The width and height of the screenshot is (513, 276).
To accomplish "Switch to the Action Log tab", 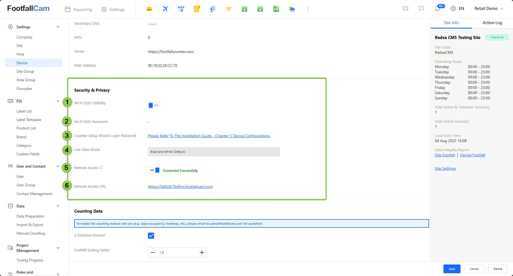I will 492,23.
